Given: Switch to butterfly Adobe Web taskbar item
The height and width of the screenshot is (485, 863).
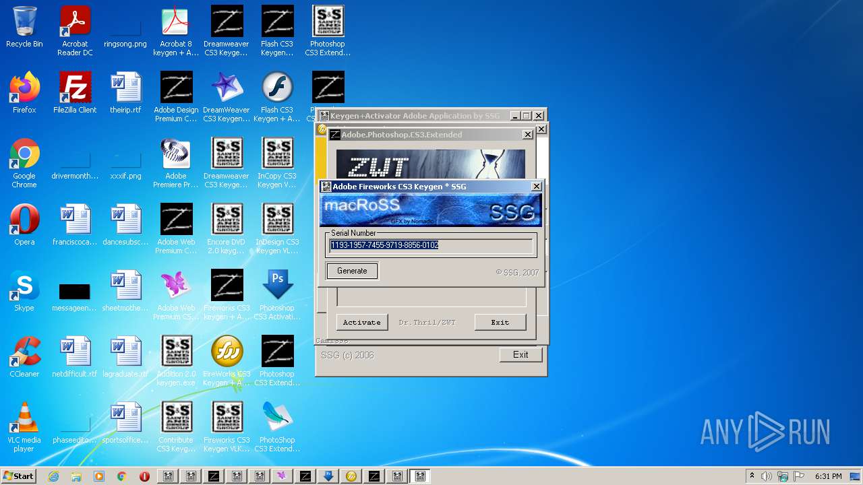Looking at the screenshot, I should click(282, 476).
